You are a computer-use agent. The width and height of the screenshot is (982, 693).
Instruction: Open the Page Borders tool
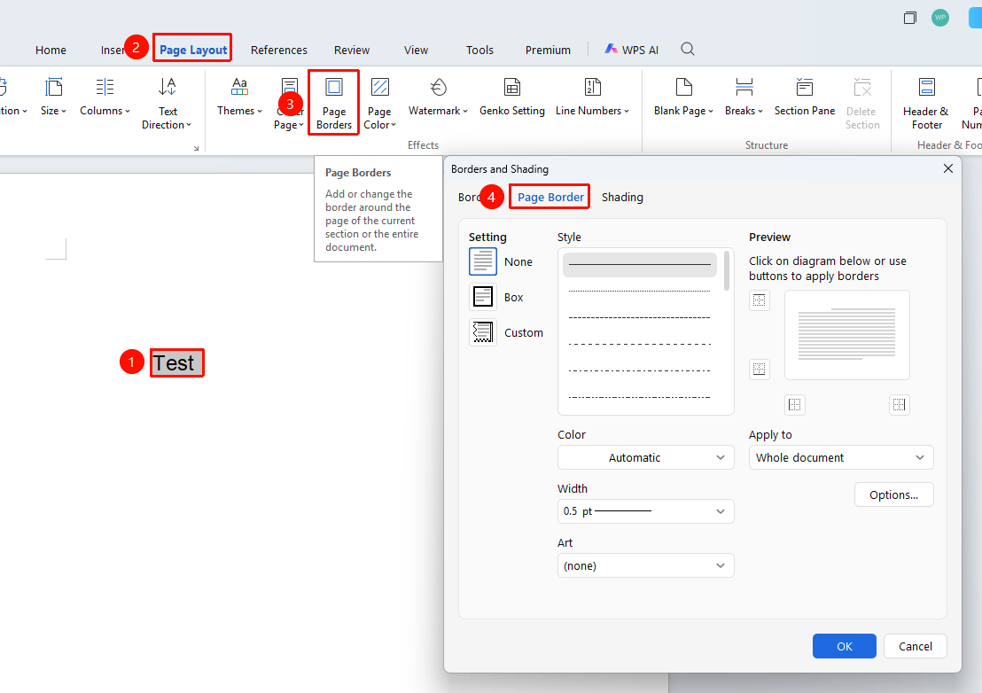[x=334, y=103]
